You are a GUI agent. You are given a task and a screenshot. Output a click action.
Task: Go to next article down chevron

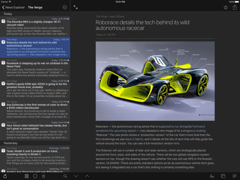tap(76, 176)
